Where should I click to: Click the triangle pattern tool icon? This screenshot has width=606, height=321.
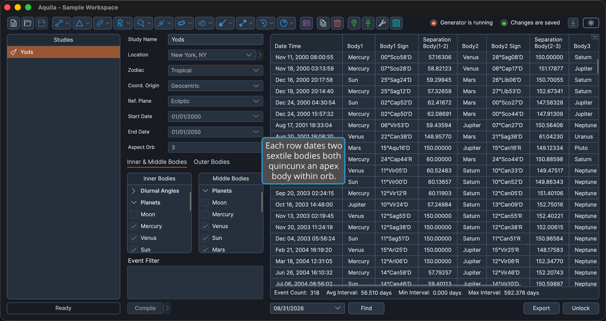tap(79, 23)
